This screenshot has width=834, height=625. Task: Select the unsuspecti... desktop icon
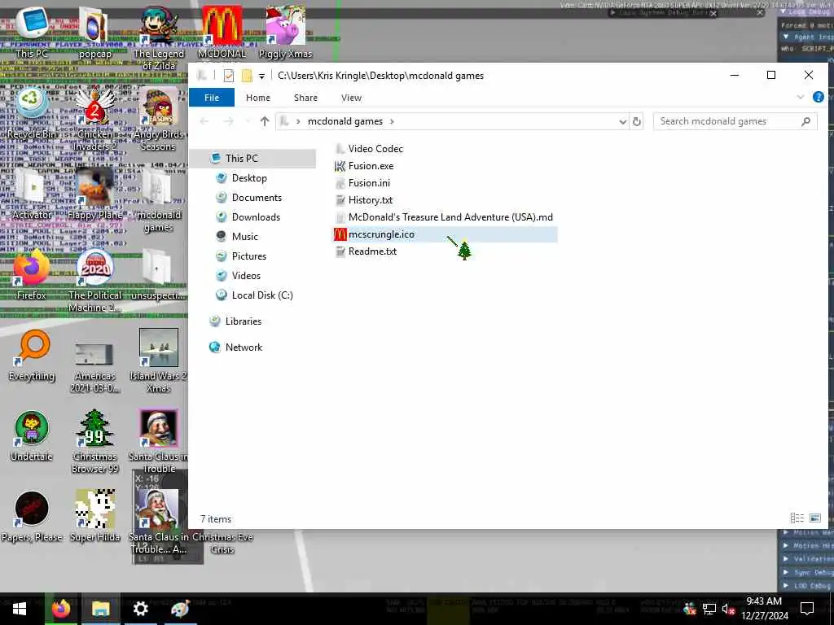(x=158, y=274)
